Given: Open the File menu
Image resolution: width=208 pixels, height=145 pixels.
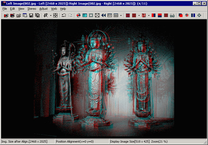Looking at the screenshot, I should [5, 9].
